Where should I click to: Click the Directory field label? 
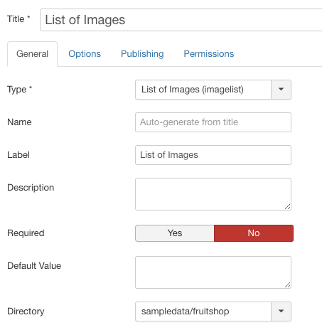tap(26, 312)
